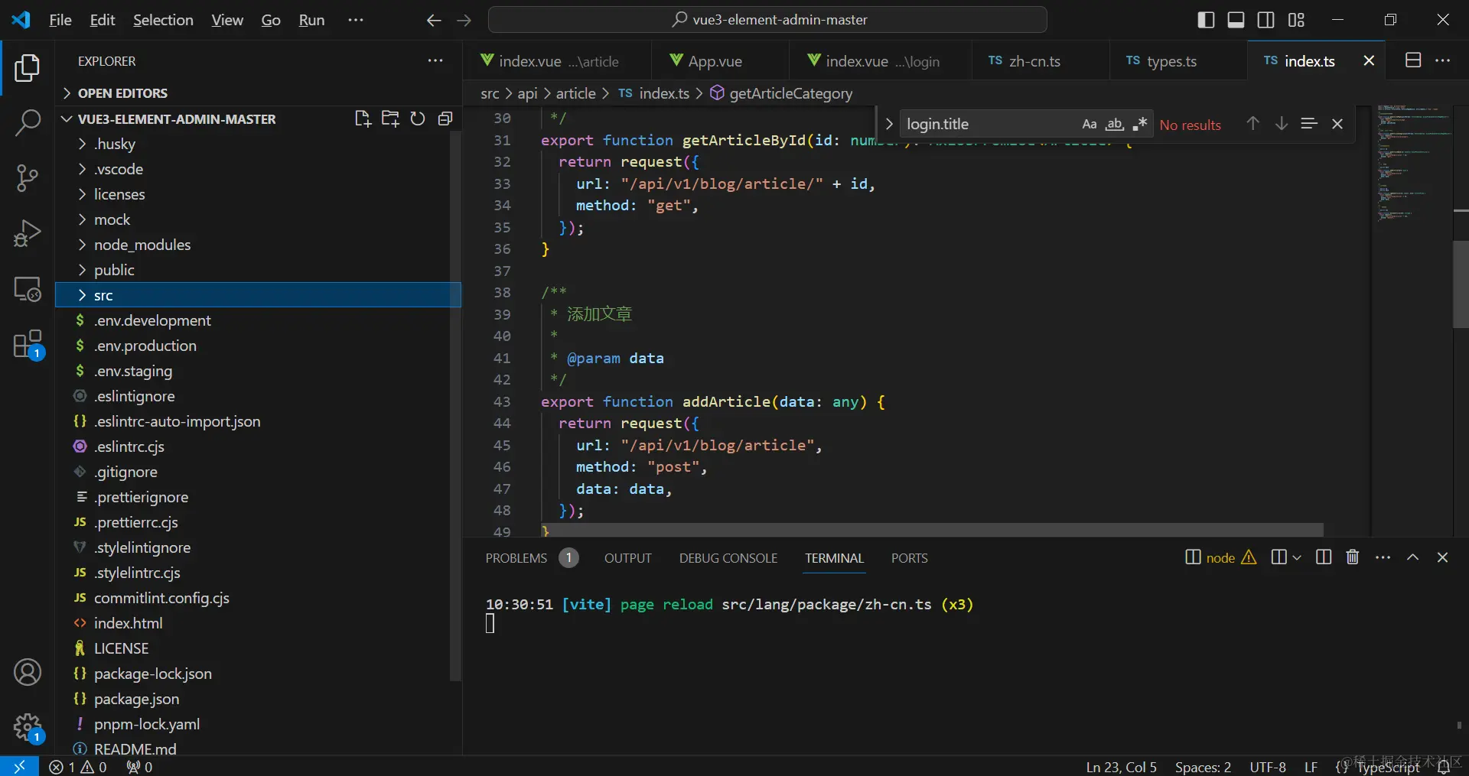
Task: Toggle Match Case in find widget
Action: coord(1090,124)
